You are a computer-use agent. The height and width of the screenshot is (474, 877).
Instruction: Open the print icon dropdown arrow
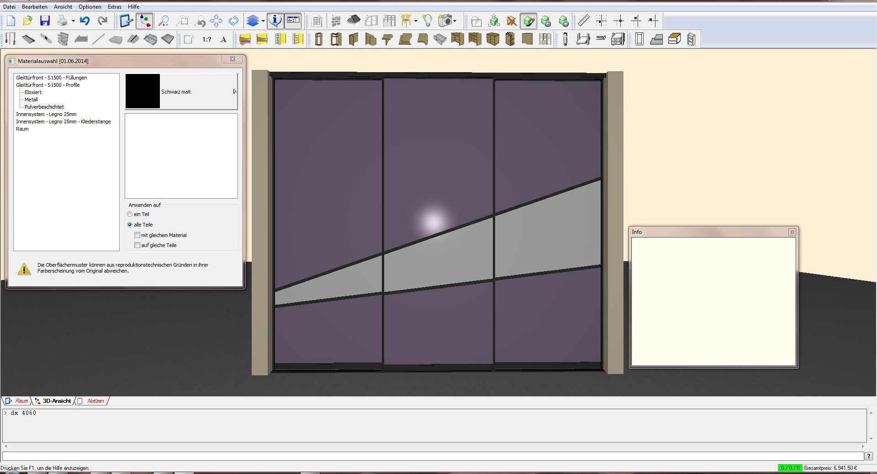tap(73, 21)
